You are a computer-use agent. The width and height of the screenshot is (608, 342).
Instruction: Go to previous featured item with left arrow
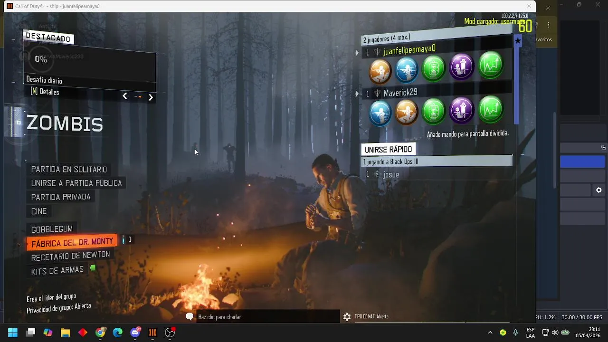pyautogui.click(x=125, y=96)
